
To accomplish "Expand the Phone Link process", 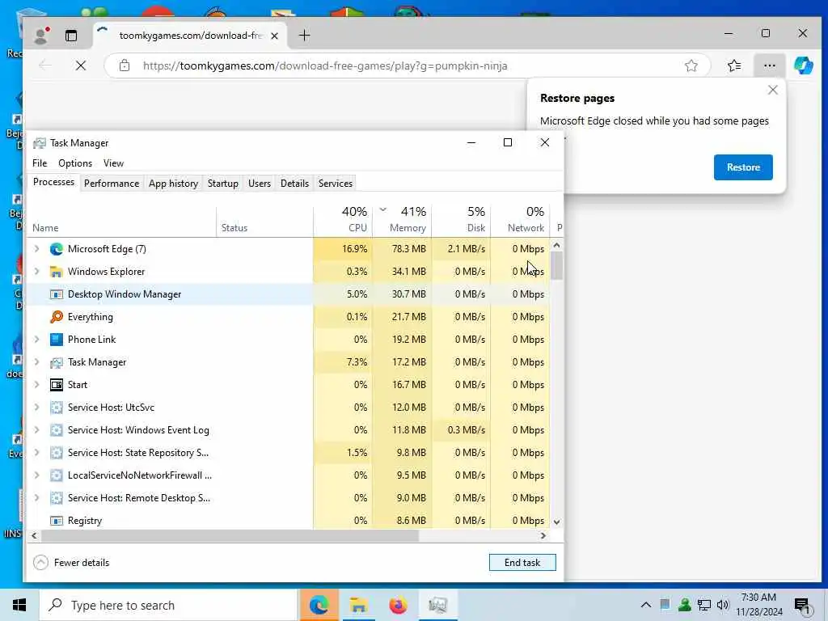I will [36, 340].
